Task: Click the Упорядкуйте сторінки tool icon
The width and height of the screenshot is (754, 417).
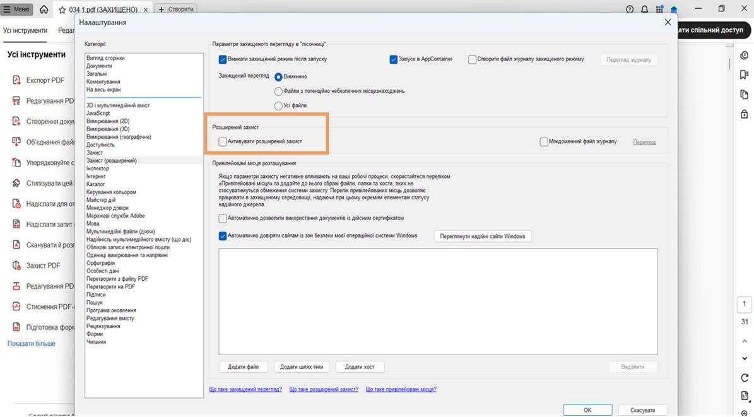Action: point(16,162)
